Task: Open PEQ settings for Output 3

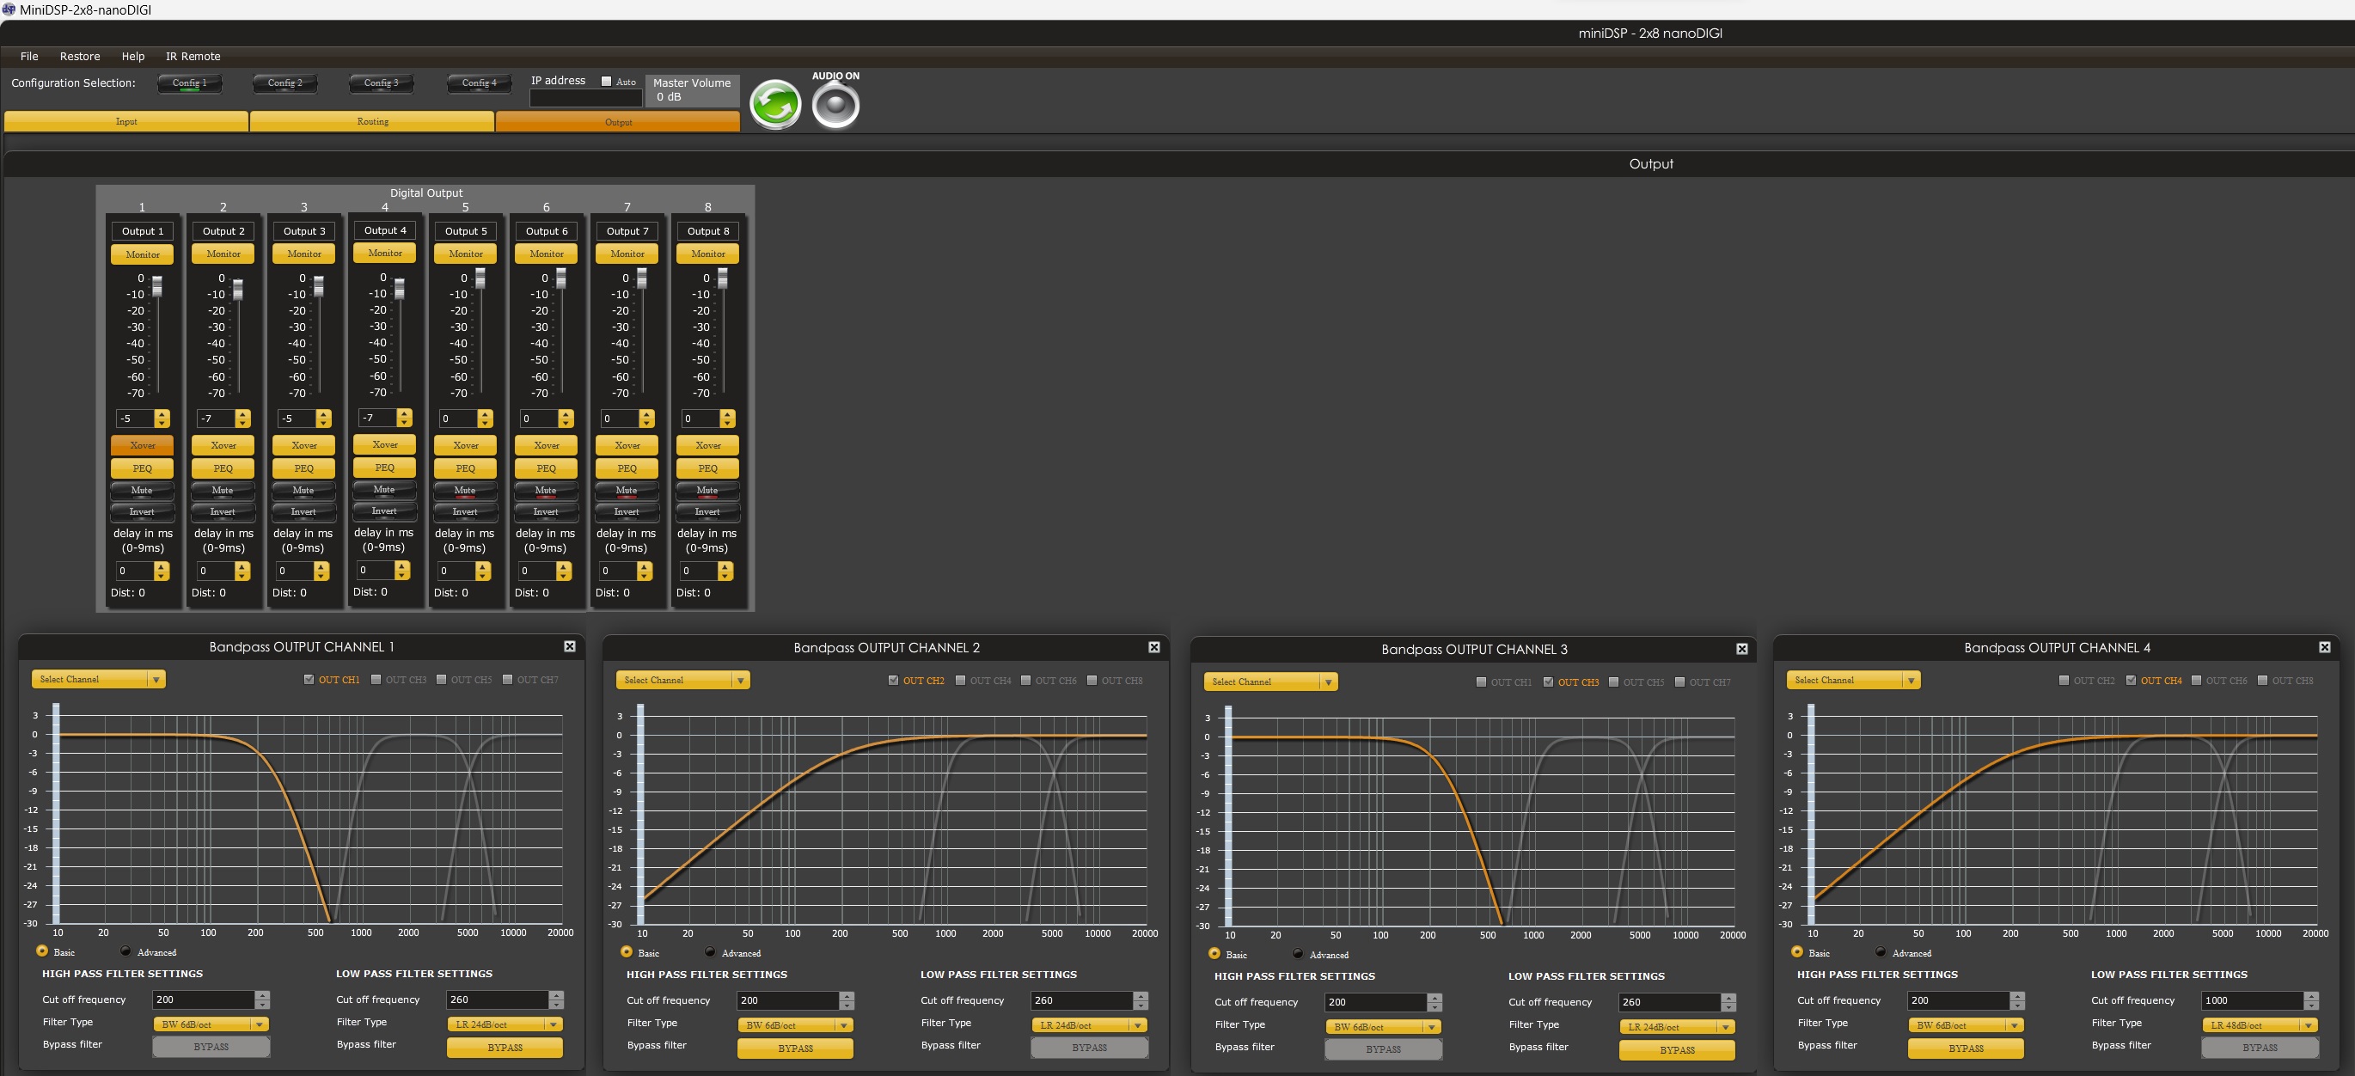Action: pos(304,468)
